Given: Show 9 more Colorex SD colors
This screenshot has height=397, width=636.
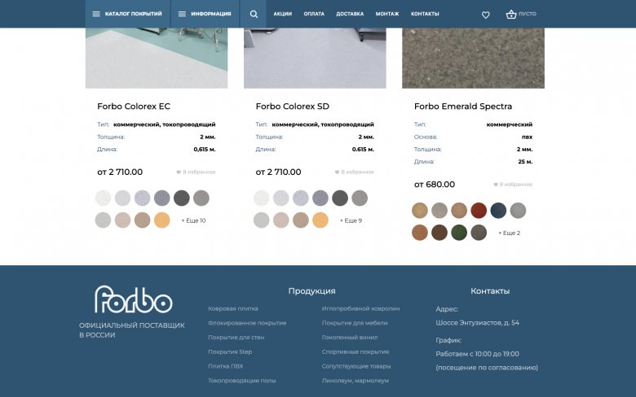Looking at the screenshot, I should (x=351, y=220).
